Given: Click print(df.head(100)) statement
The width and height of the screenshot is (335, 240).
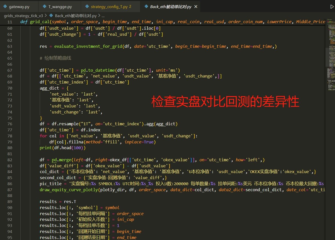Looking at the screenshot, I should tap(63, 148).
